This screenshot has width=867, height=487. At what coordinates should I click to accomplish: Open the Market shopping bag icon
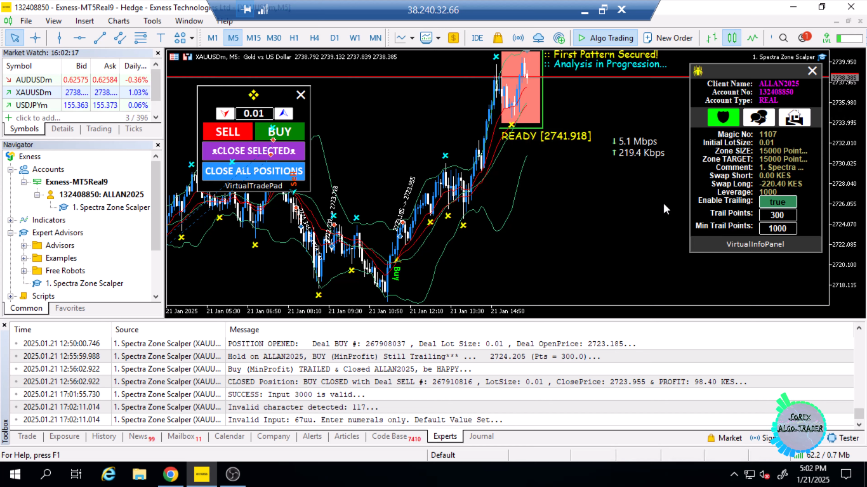[x=498, y=38]
